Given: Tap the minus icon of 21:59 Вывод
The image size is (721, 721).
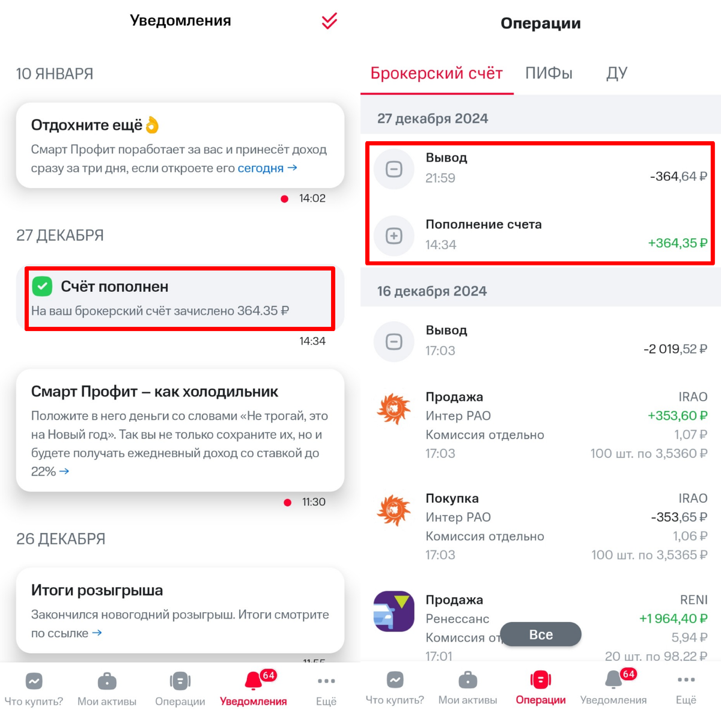Looking at the screenshot, I should pos(394,169).
